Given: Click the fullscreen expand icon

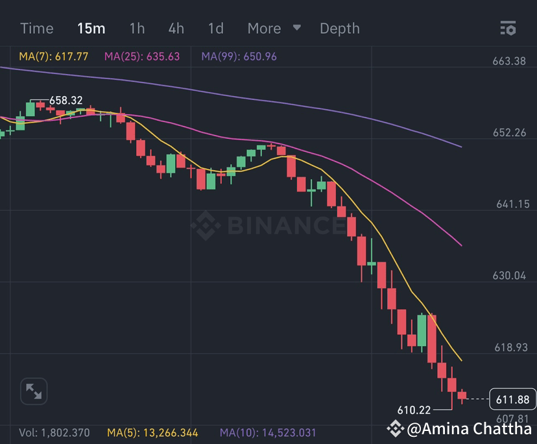Looking at the screenshot, I should [x=33, y=391].
